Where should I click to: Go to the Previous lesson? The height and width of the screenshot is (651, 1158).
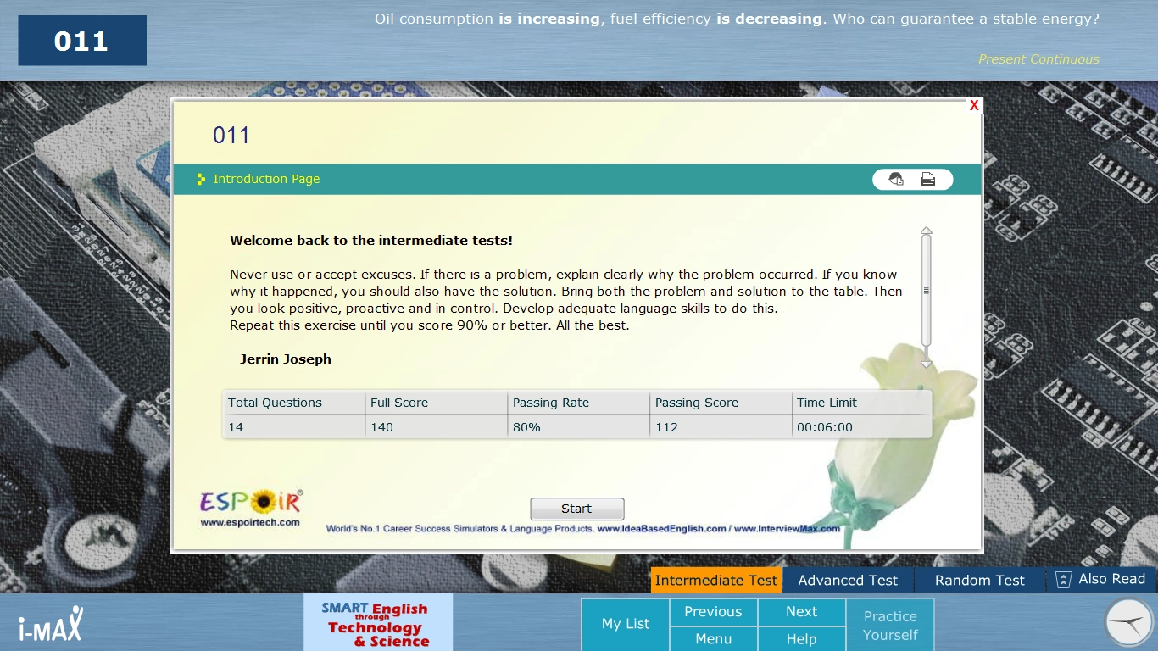tap(713, 612)
